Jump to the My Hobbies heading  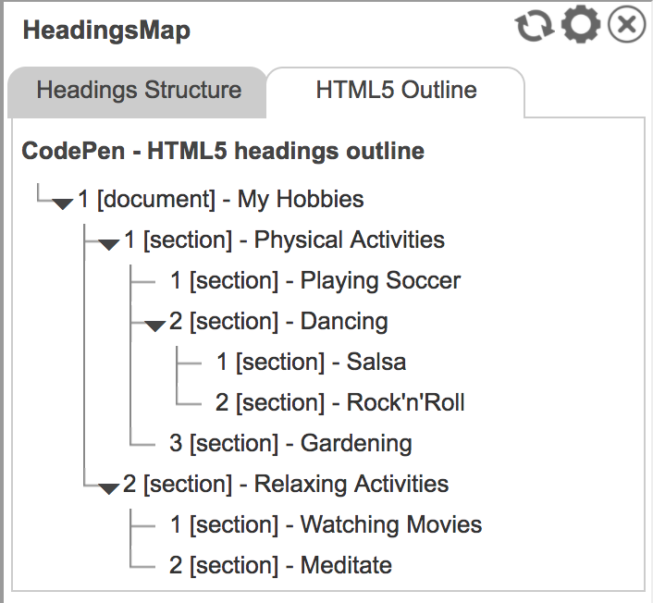tap(221, 199)
